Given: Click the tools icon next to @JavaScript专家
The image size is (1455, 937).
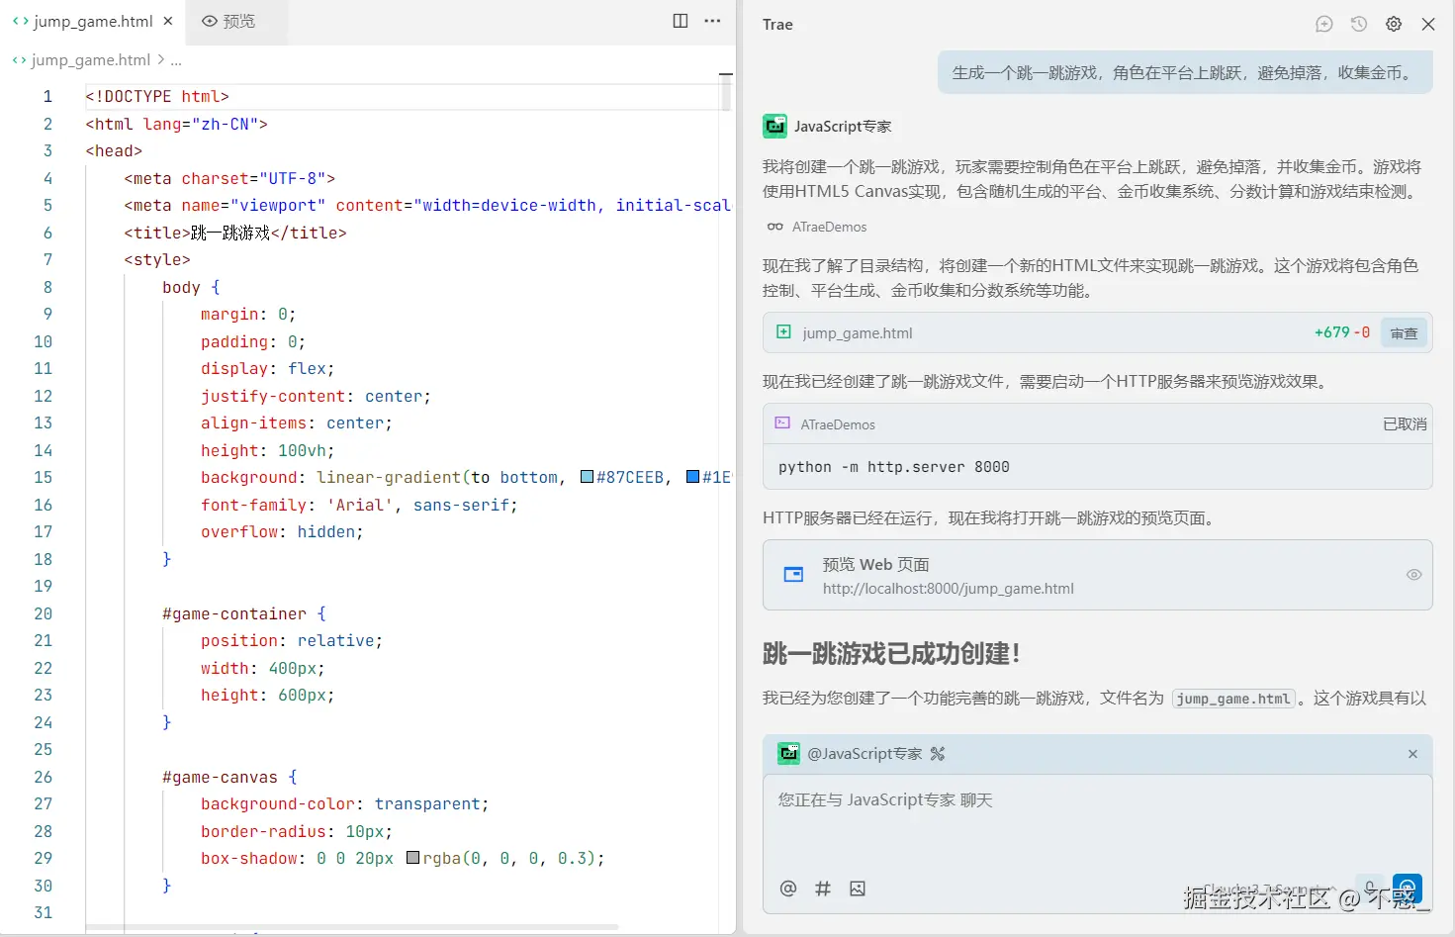Looking at the screenshot, I should pos(938,754).
